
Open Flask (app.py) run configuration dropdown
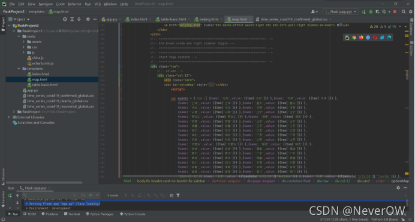pos(341,12)
